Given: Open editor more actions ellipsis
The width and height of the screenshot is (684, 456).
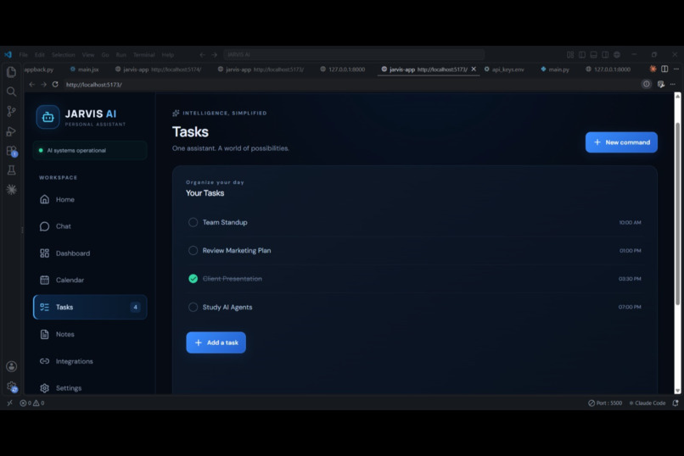Looking at the screenshot, I should point(676,69).
